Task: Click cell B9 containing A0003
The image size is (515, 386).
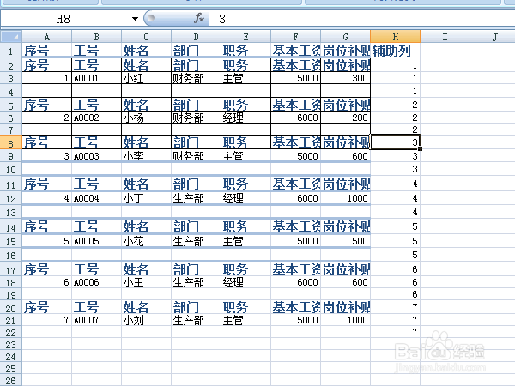Action: click(x=96, y=156)
